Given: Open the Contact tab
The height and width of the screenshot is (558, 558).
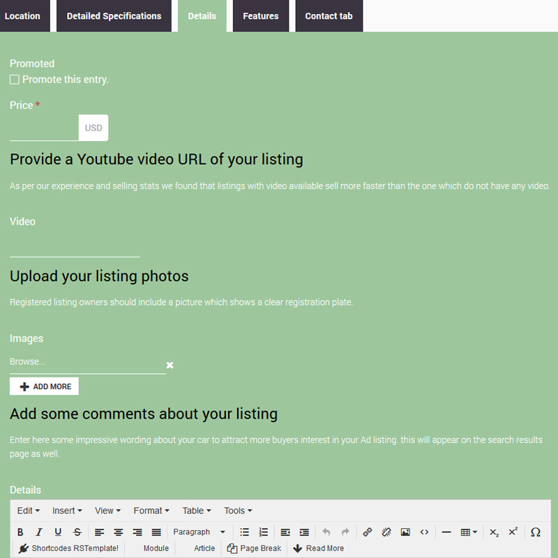Looking at the screenshot, I should (329, 16).
